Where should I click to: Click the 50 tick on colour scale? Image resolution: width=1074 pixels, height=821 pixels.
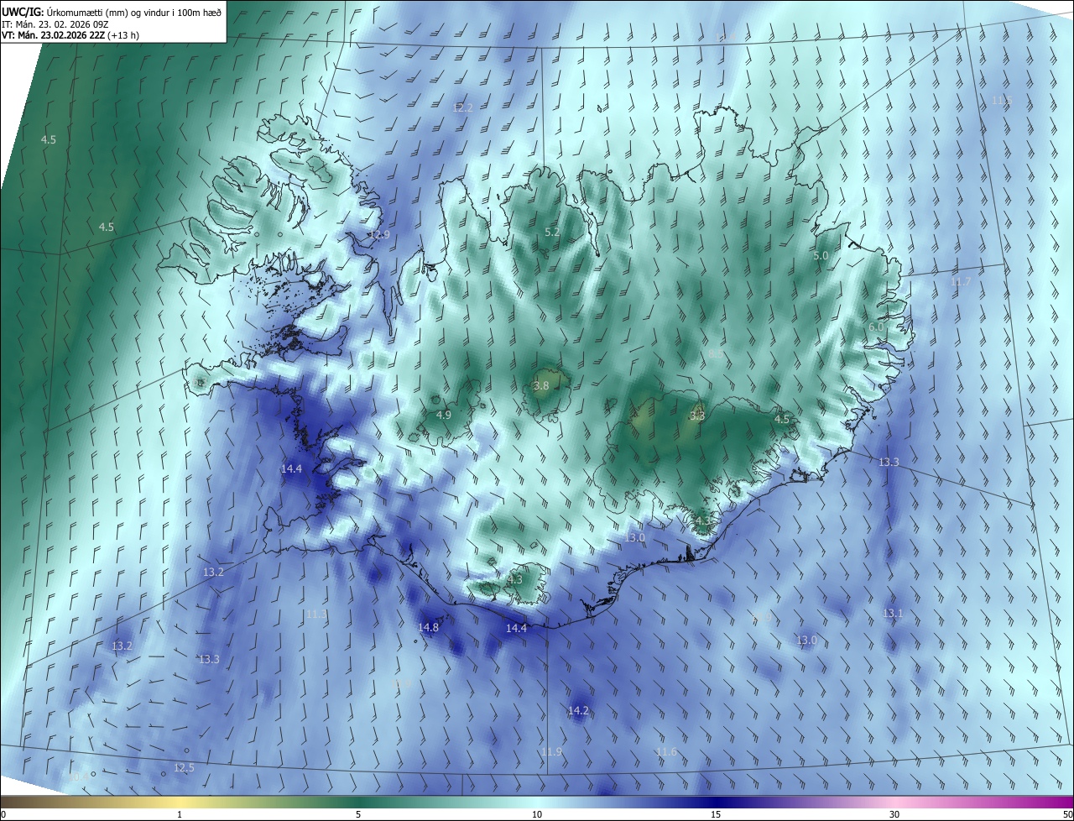(1068, 814)
